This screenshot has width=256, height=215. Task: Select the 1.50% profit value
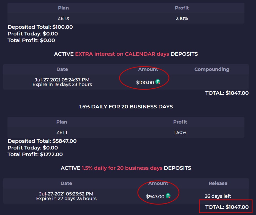point(180,133)
